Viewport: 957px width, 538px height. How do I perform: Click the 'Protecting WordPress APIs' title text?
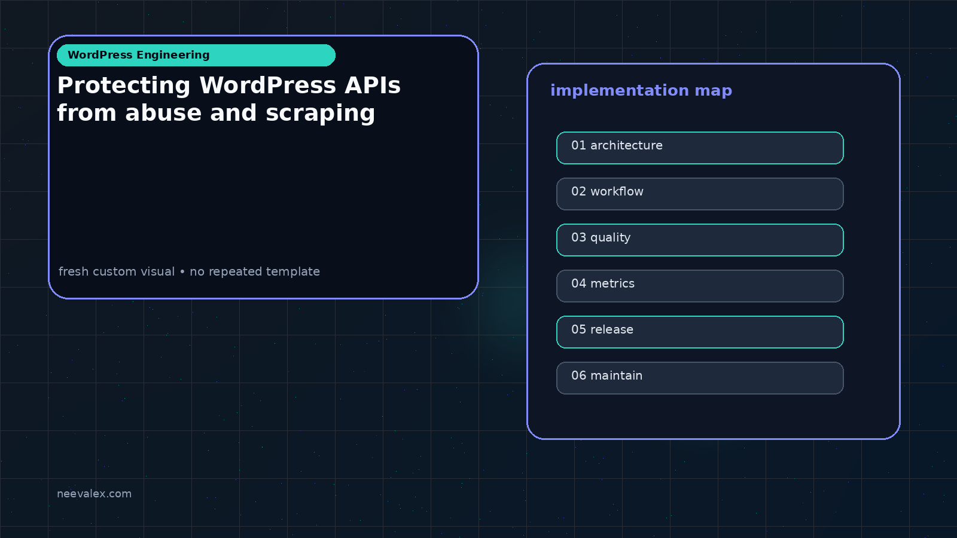point(228,85)
